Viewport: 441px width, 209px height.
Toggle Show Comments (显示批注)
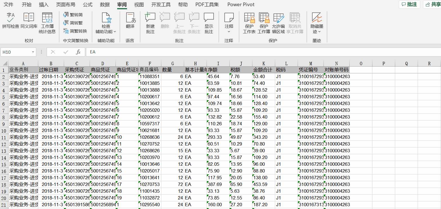coord(209,23)
